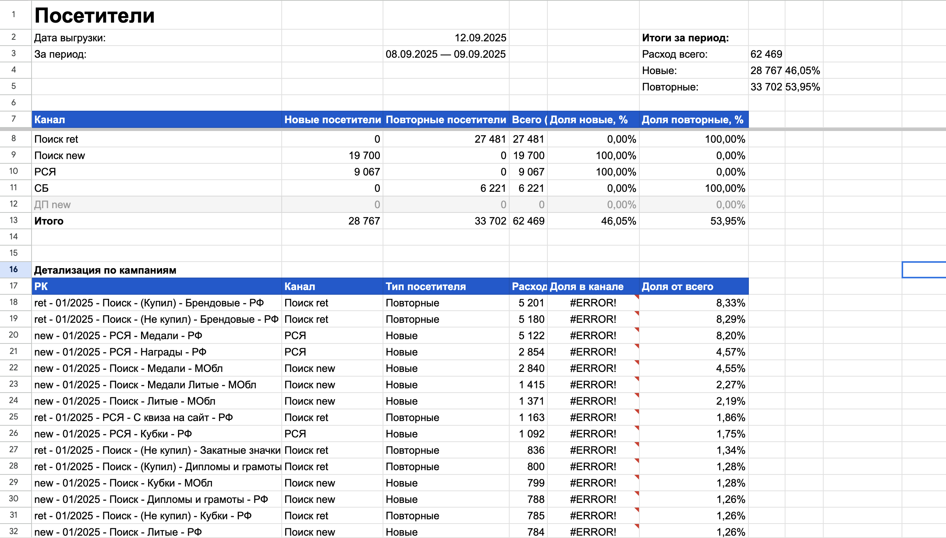The width and height of the screenshot is (946, 538).
Task: Select the "СБ" channel cell
Action: coord(41,188)
